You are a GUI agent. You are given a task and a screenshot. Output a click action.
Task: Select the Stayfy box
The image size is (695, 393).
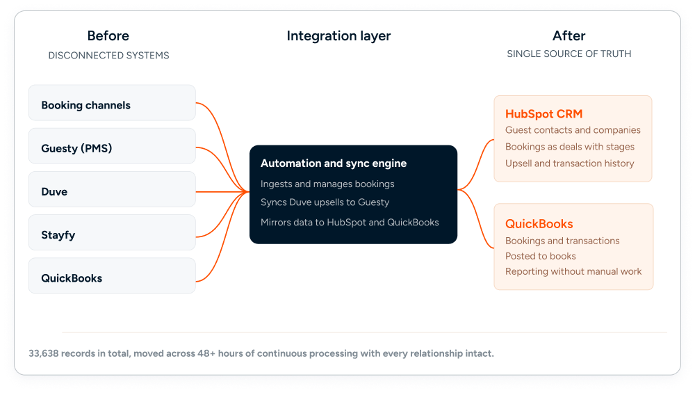112,232
